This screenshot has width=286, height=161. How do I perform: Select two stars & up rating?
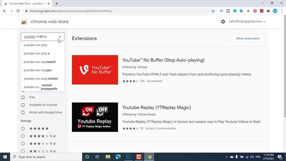pyautogui.click(x=23, y=151)
